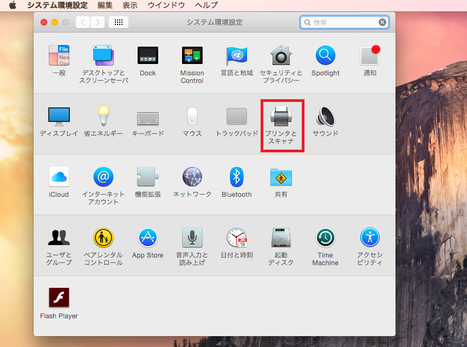The height and width of the screenshot is (347, 467).
Task: Open the Bluetooth preference pane
Action: (236, 177)
